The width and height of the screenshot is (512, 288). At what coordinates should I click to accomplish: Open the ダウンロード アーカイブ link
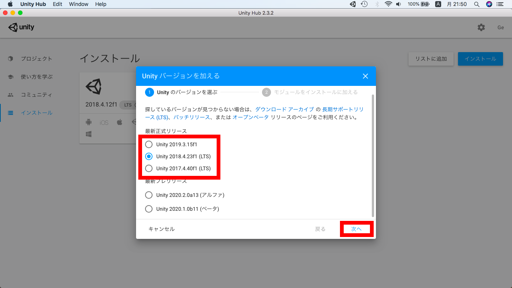(284, 109)
